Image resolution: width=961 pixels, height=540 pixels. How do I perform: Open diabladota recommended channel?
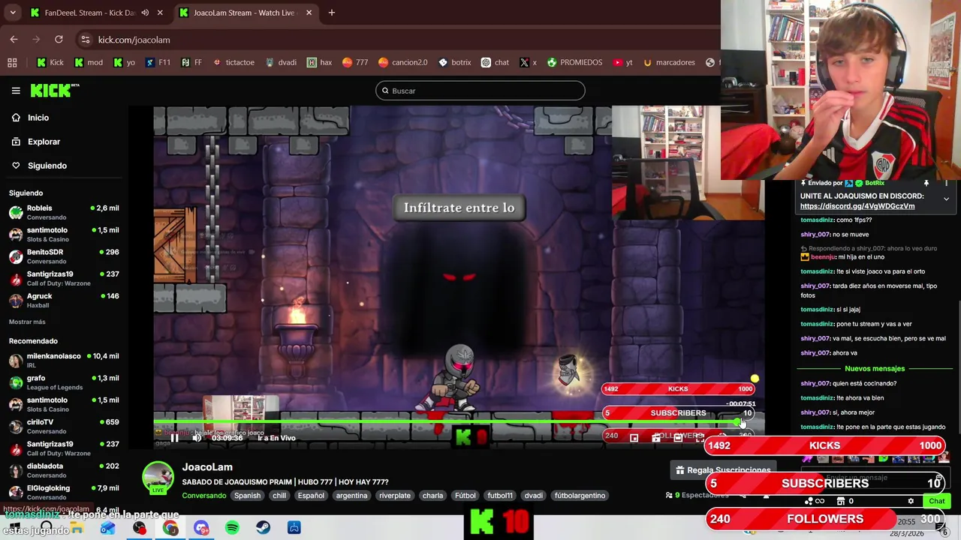click(x=64, y=470)
